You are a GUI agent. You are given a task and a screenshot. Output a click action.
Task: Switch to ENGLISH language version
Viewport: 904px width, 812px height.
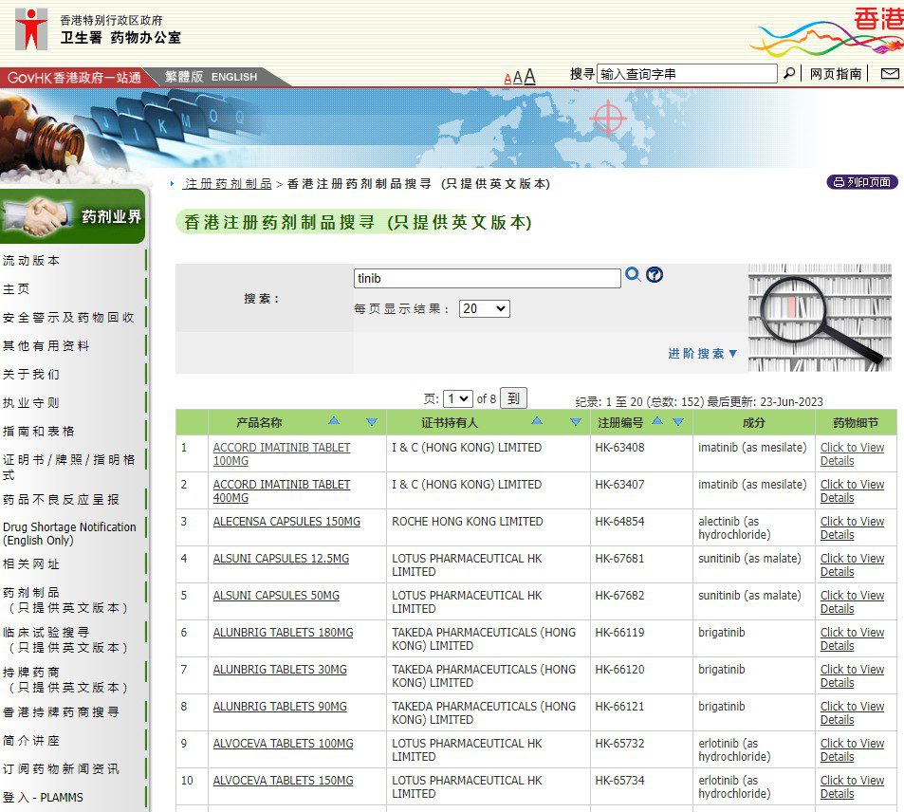pyautogui.click(x=234, y=77)
